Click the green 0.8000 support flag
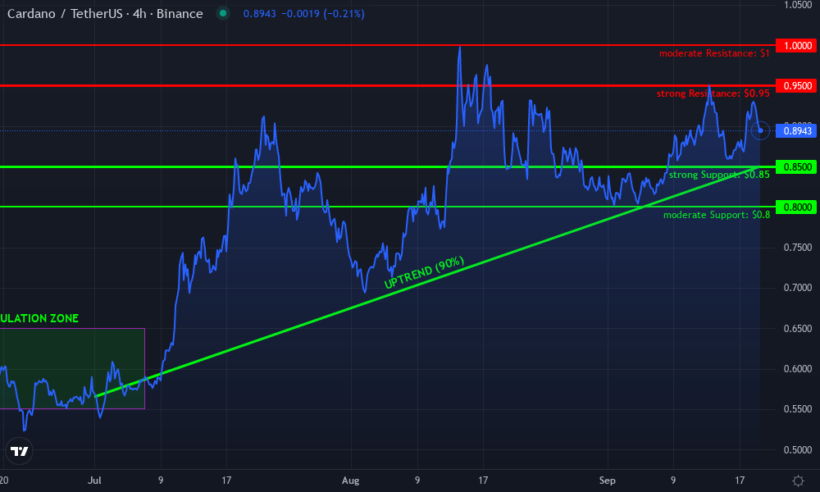Viewport: 820px width, 492px height. pyautogui.click(x=796, y=205)
